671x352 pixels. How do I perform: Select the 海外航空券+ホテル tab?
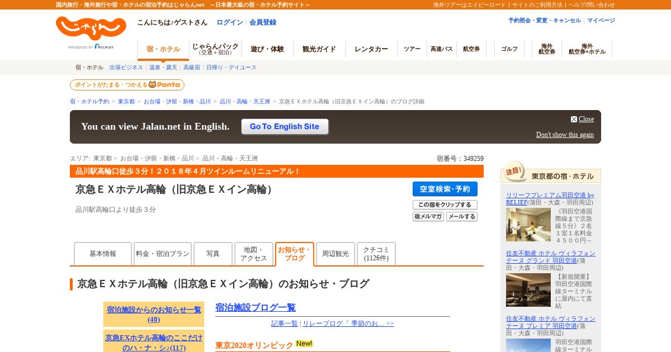click(x=587, y=49)
